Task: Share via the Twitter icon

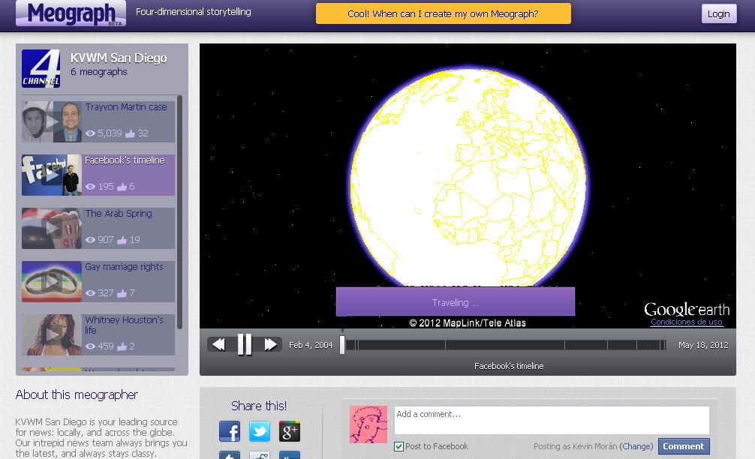Action: click(x=260, y=431)
